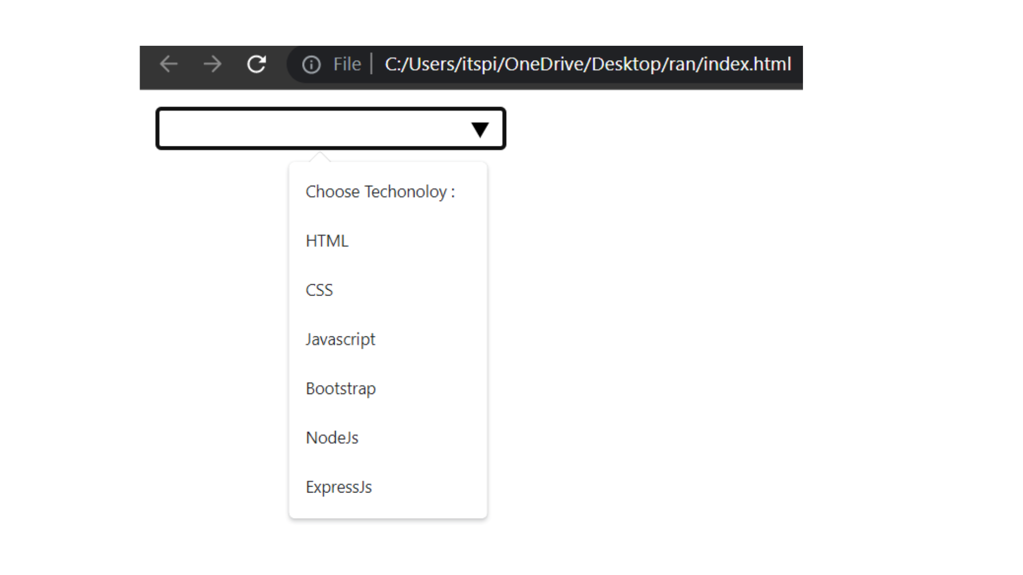Reload the page with the refresh icon
This screenshot has width=1023, height=575.
256,64
